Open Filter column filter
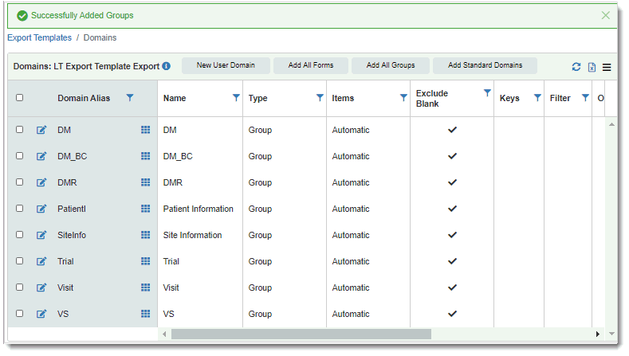Viewport: 629px width, 356px height. point(585,97)
